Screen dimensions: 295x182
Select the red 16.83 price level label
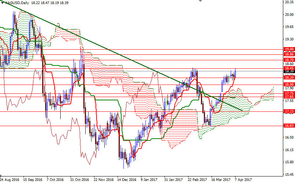(289, 126)
